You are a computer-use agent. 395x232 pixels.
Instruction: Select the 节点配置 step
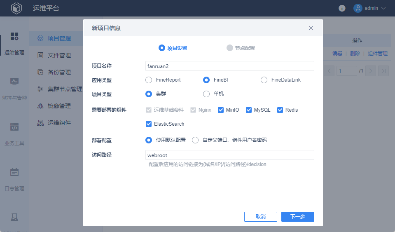click(x=241, y=48)
